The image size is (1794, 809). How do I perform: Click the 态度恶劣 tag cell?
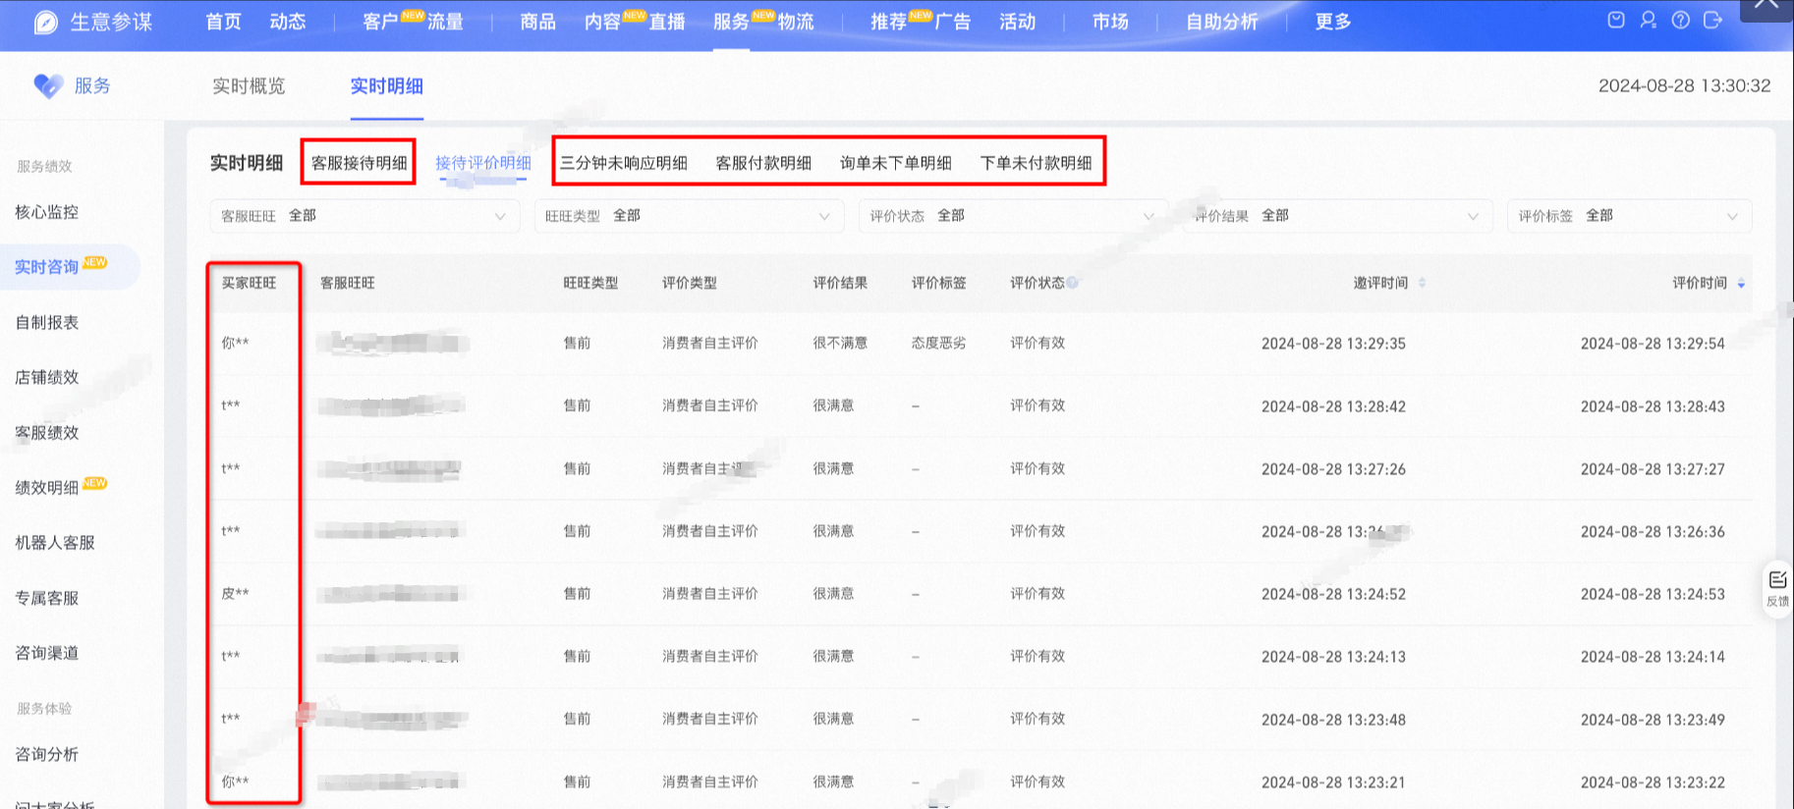[x=938, y=343]
